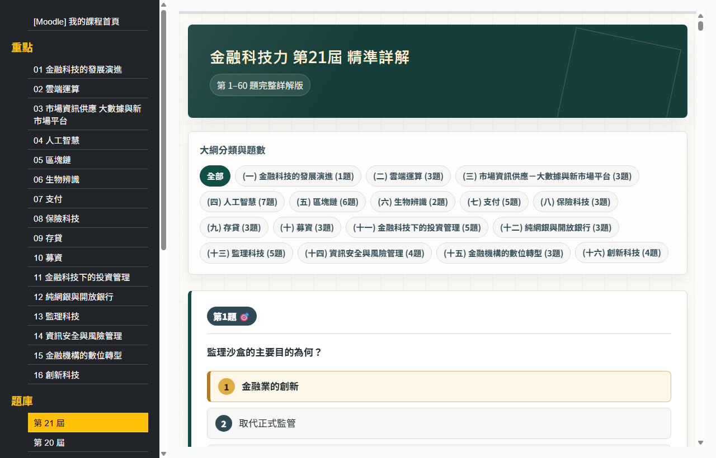
Task: Open 05 區塊鏈 sidebar link
Action: [x=88, y=160]
